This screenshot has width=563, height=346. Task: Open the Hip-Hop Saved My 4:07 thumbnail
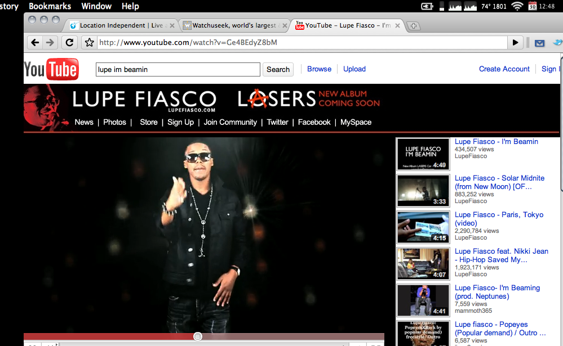(423, 264)
